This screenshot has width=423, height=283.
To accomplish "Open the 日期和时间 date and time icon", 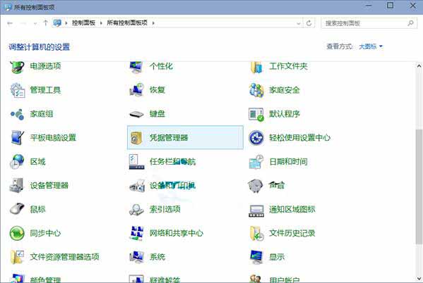I will click(256, 162).
